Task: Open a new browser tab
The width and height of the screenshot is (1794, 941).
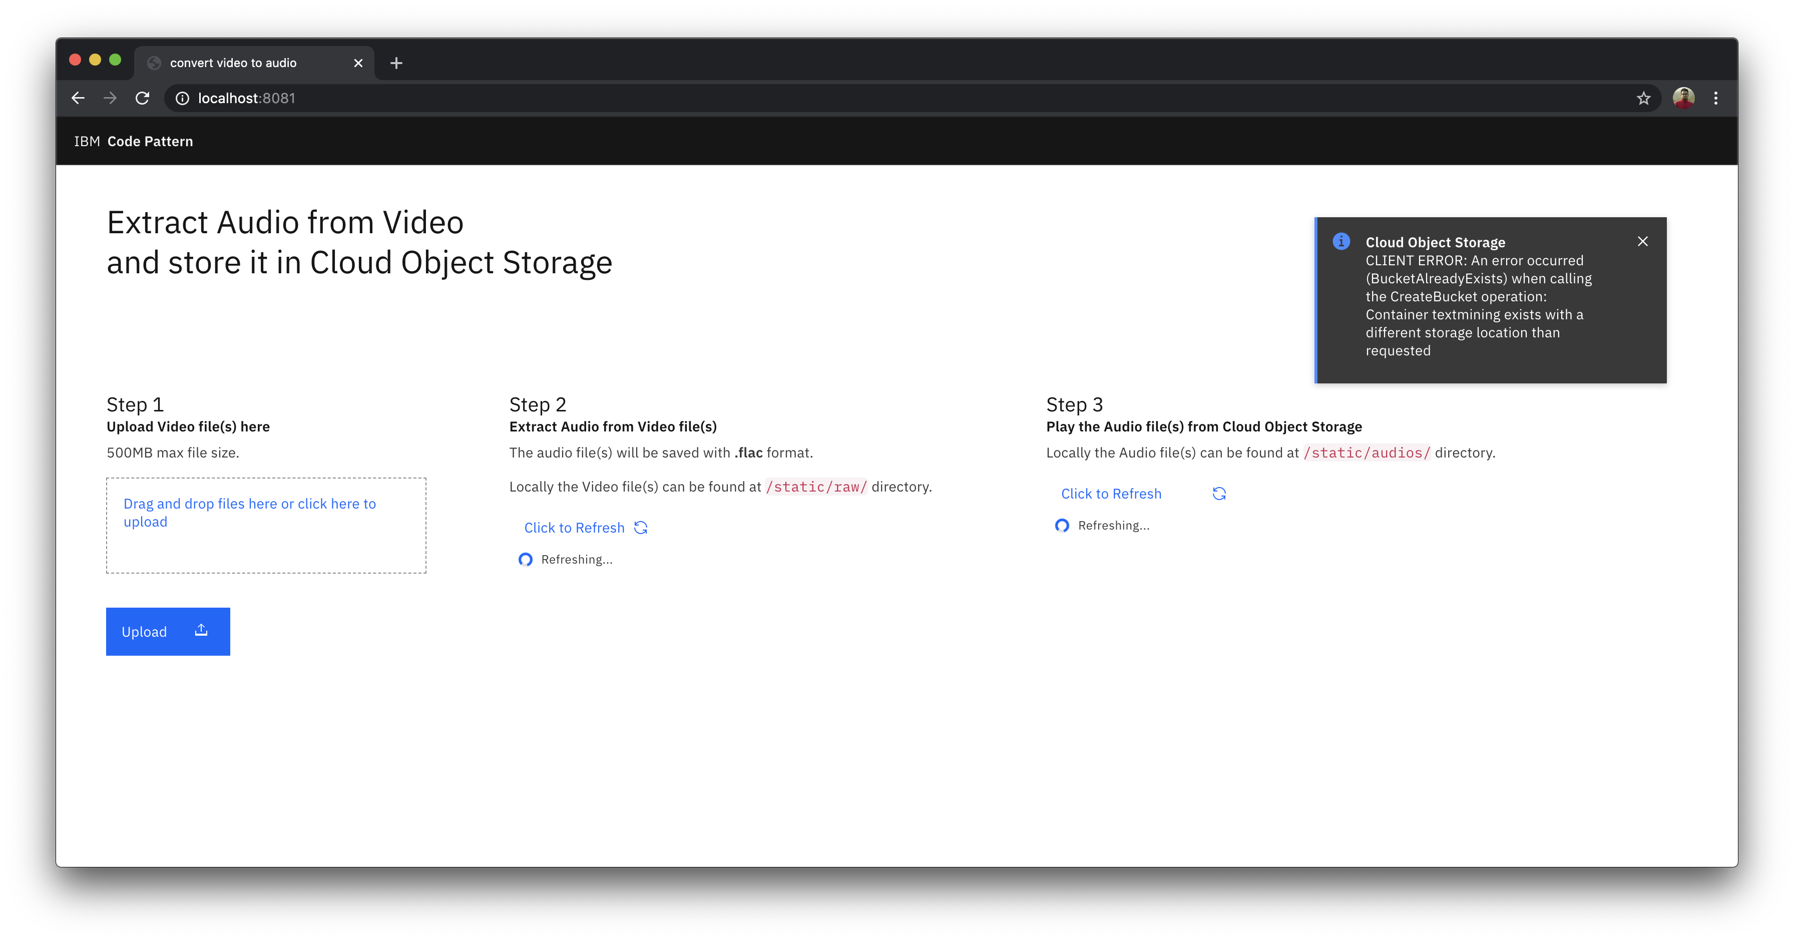Action: [x=396, y=63]
